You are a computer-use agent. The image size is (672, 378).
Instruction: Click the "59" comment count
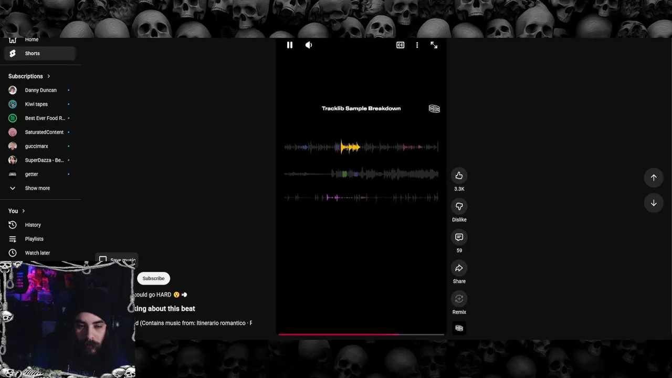point(459,250)
